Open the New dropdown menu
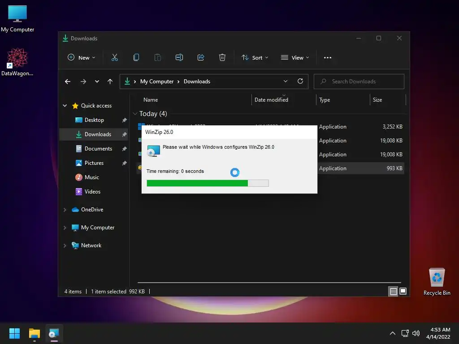Viewport: 459px width, 344px height. pos(82,58)
